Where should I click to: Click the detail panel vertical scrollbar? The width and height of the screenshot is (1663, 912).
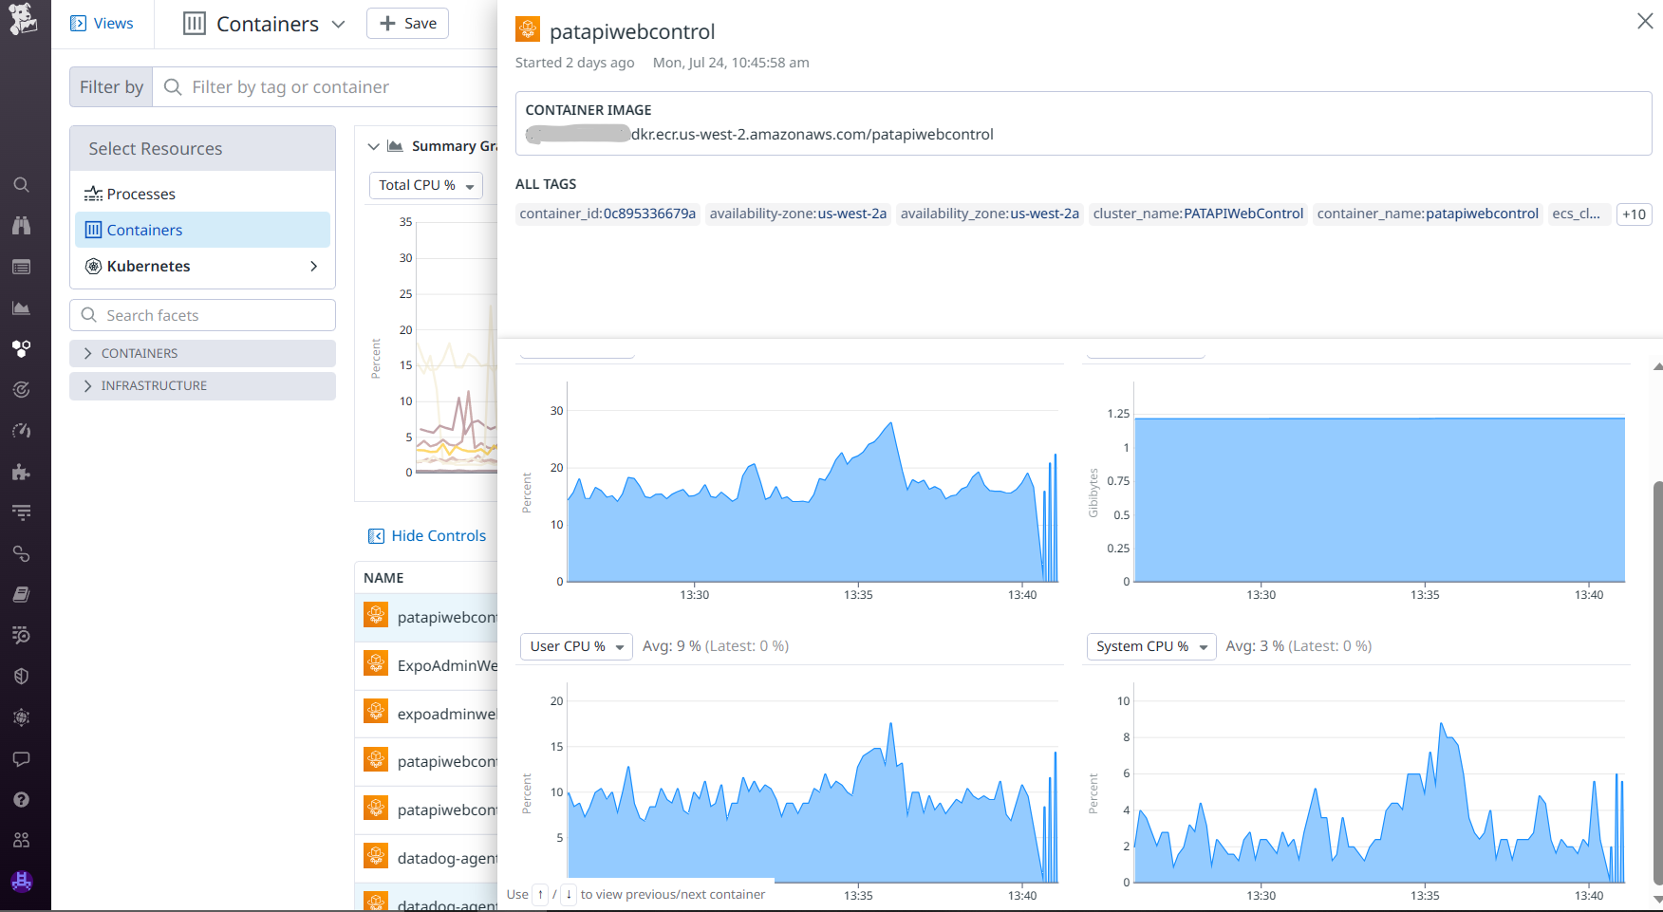1657,664
